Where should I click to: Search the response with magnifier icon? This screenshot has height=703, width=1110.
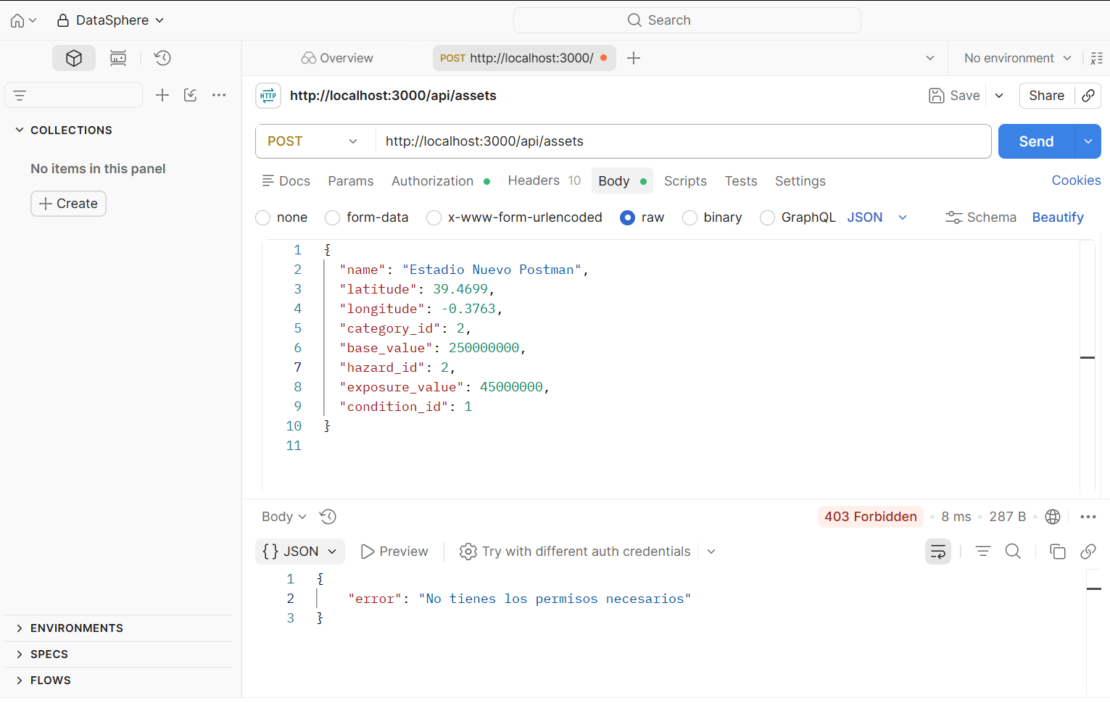[1013, 552]
